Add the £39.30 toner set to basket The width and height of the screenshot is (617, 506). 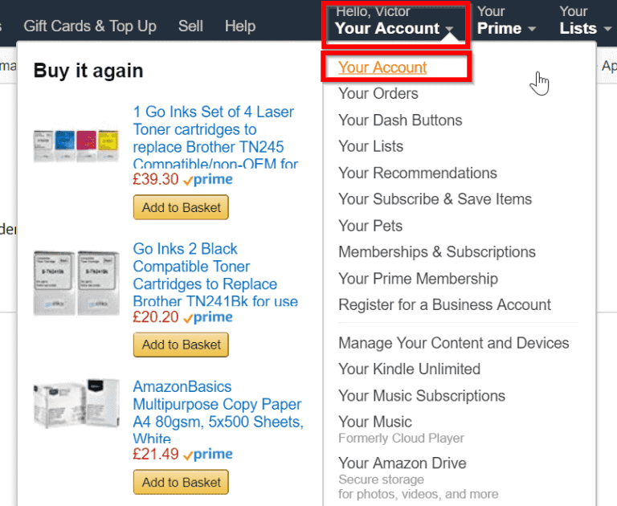click(181, 207)
